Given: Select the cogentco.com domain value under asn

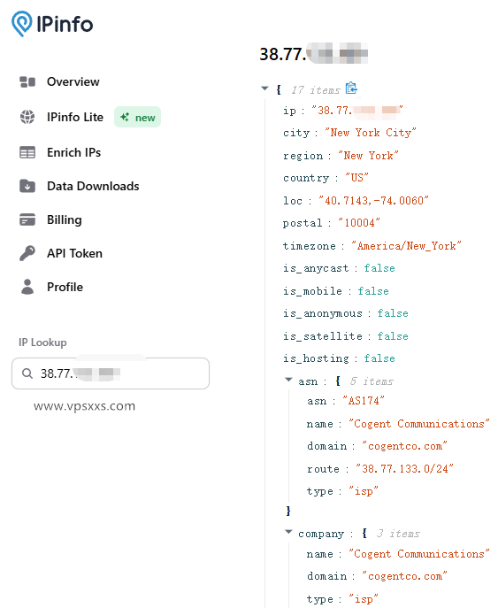Looking at the screenshot, I should tap(404, 446).
